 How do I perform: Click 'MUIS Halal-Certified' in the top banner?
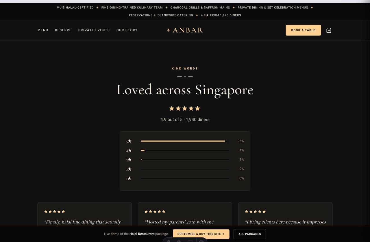75,8
